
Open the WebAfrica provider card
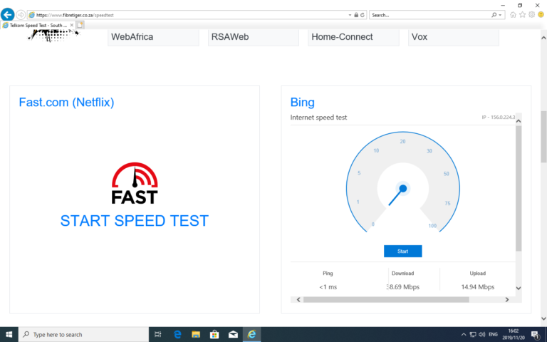click(x=154, y=37)
